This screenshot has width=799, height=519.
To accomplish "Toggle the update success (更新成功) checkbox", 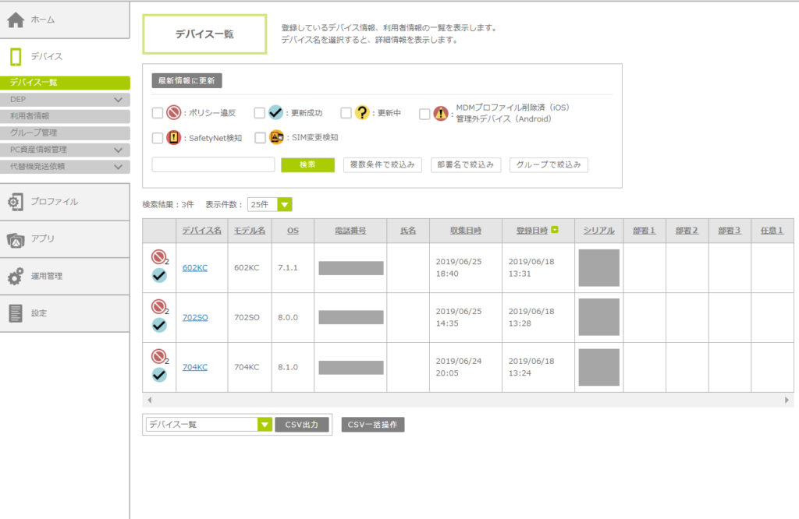I will tap(261, 113).
